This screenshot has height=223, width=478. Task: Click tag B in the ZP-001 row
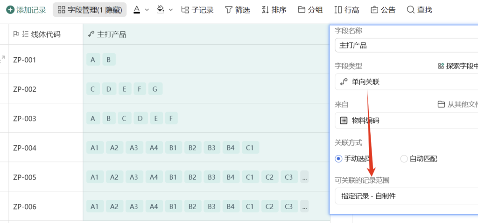click(x=109, y=60)
